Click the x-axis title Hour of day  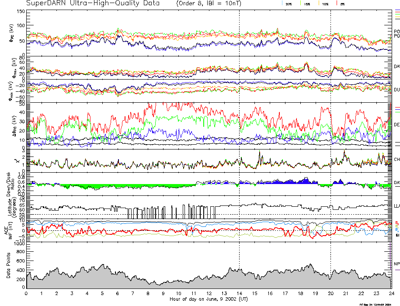(x=208, y=299)
